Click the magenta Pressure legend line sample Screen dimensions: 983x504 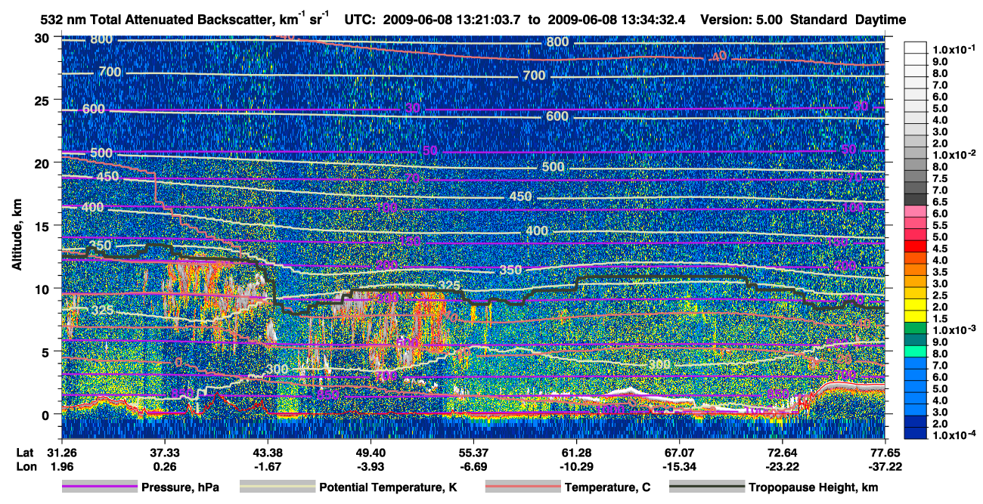pos(99,487)
